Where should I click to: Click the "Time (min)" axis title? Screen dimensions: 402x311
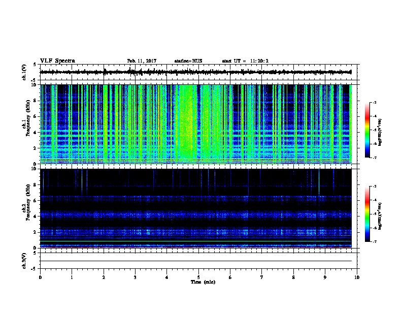pyautogui.click(x=203, y=282)
